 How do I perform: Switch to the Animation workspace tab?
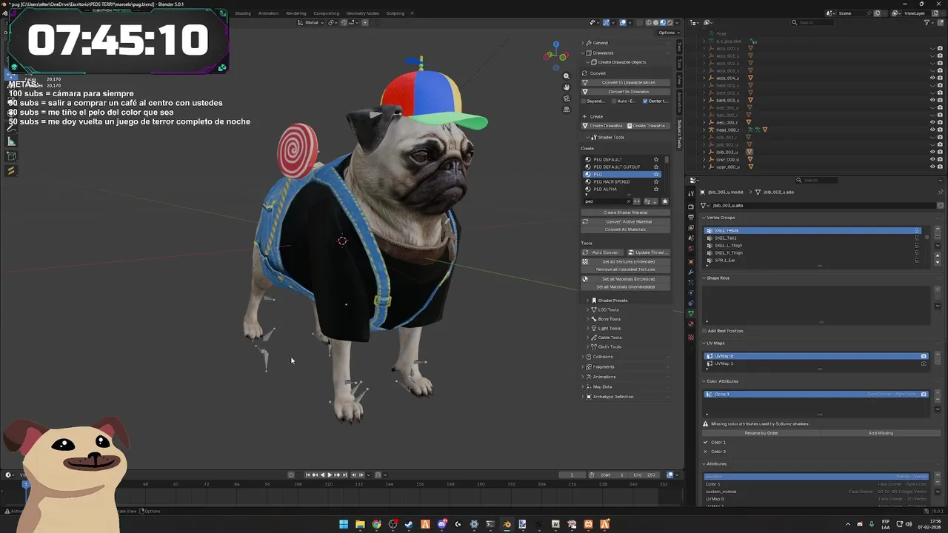click(269, 13)
